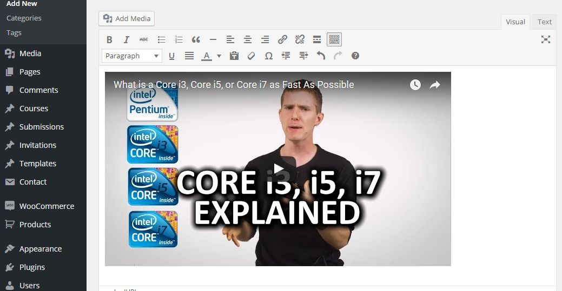Justify the text alignment
The image size is (562, 291).
point(189,56)
